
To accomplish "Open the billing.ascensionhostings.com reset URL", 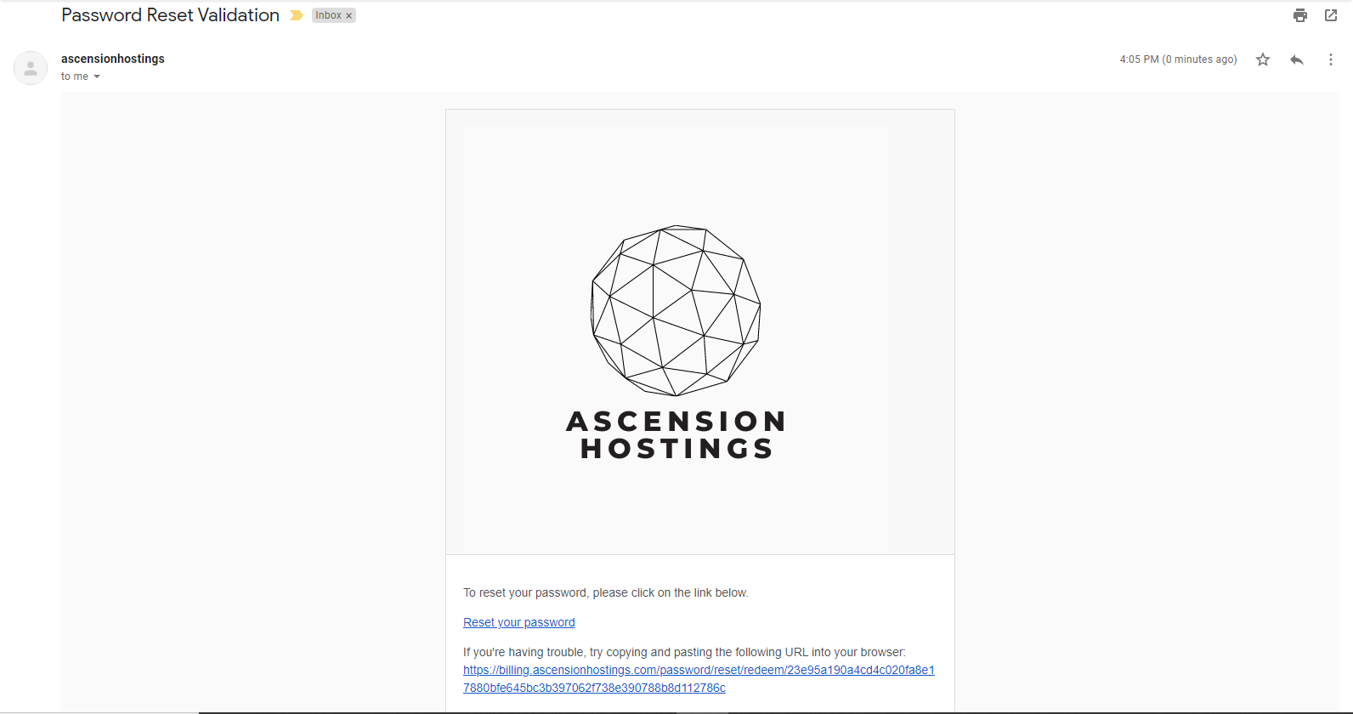I will 698,671.
